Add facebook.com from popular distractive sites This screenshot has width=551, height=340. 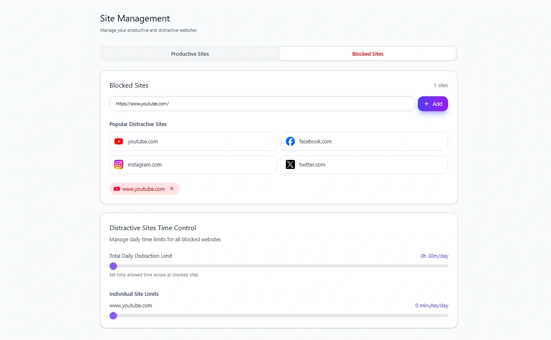tap(364, 141)
